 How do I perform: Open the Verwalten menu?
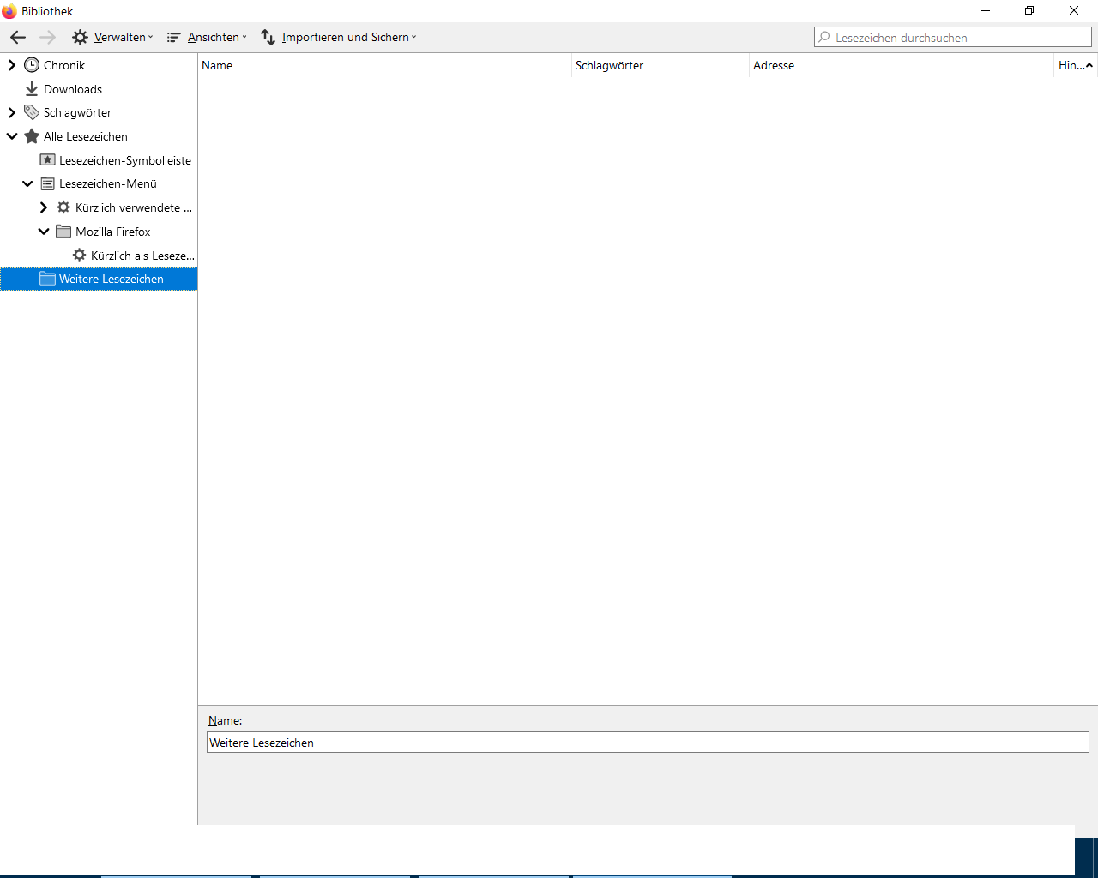(113, 37)
